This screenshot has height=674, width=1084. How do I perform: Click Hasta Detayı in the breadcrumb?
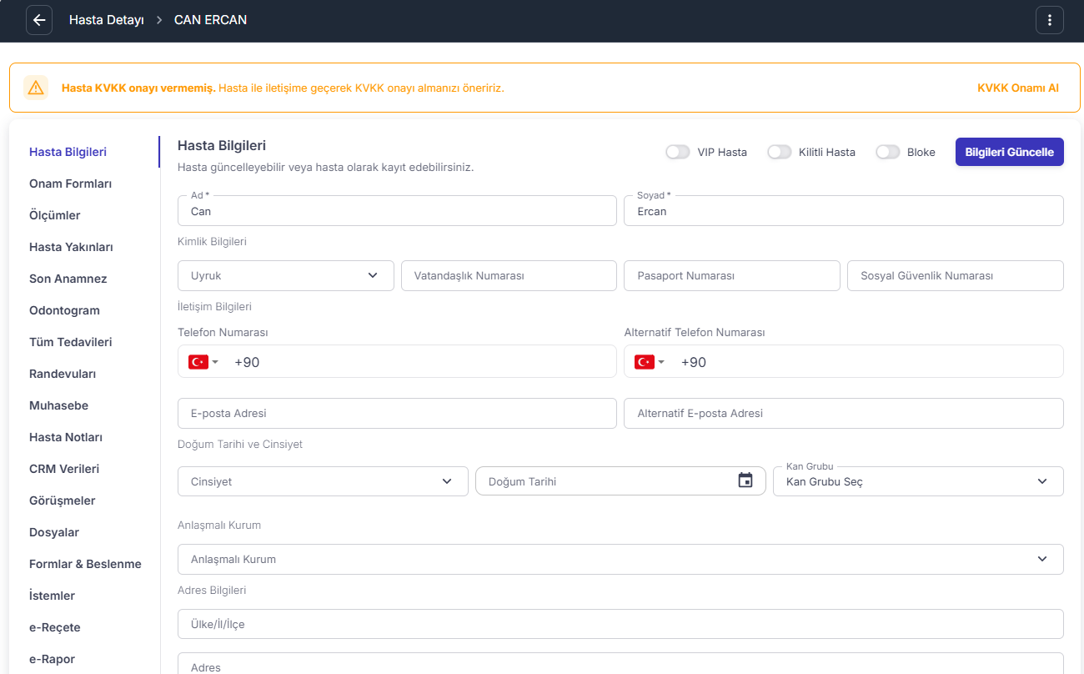tap(107, 20)
